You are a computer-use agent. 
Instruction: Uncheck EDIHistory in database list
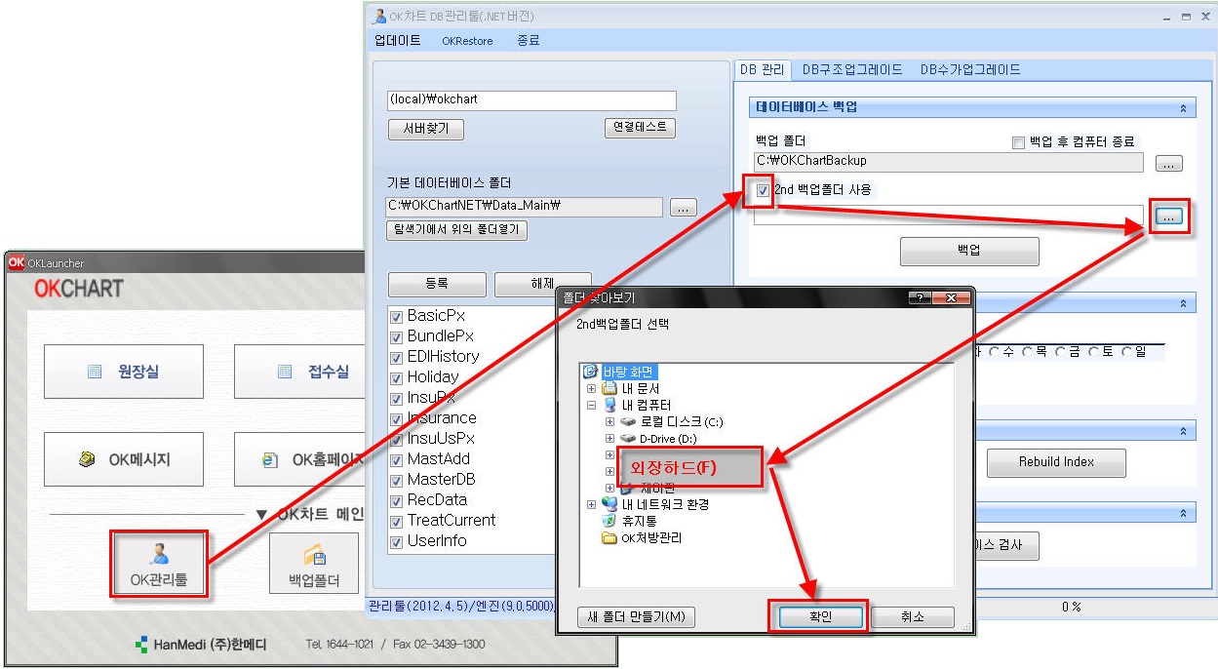(397, 357)
